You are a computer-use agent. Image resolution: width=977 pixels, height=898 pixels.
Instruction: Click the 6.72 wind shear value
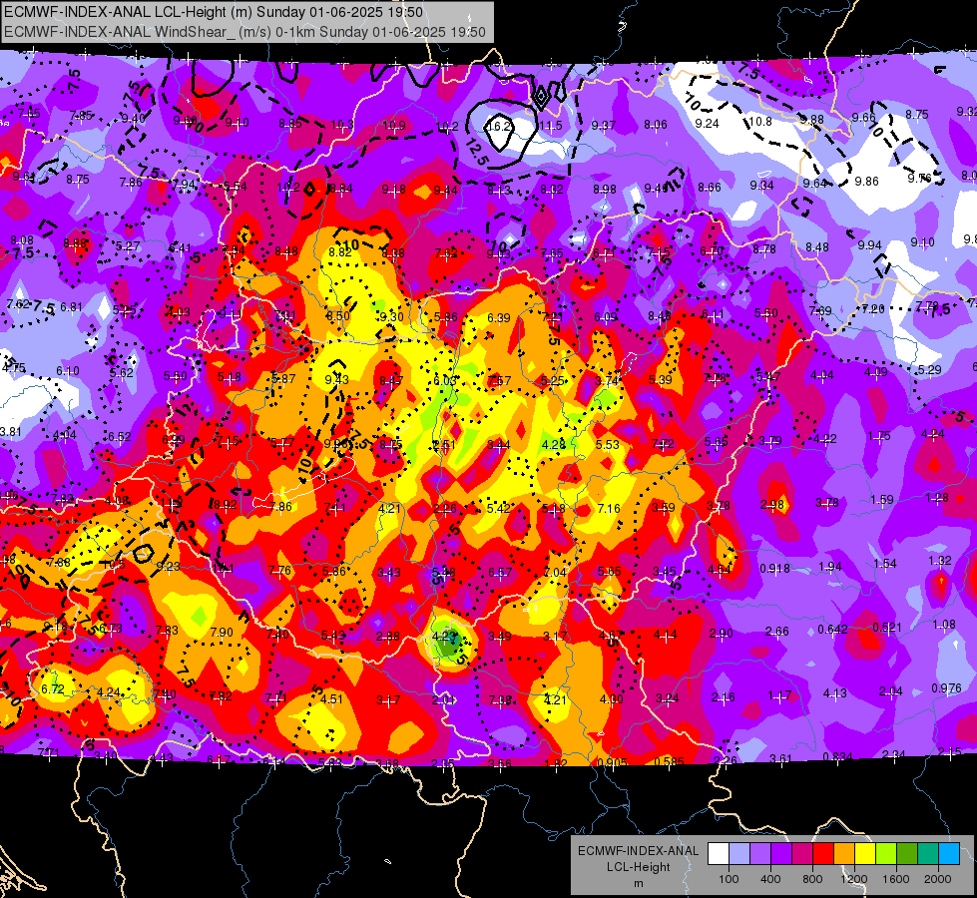pos(53,689)
